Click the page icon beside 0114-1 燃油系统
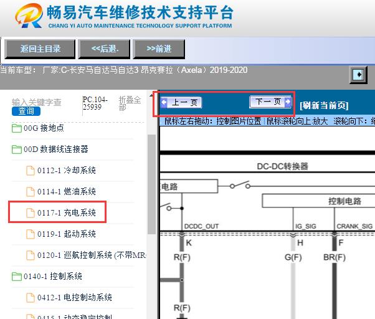This screenshot has height=319, width=375. 31,191
